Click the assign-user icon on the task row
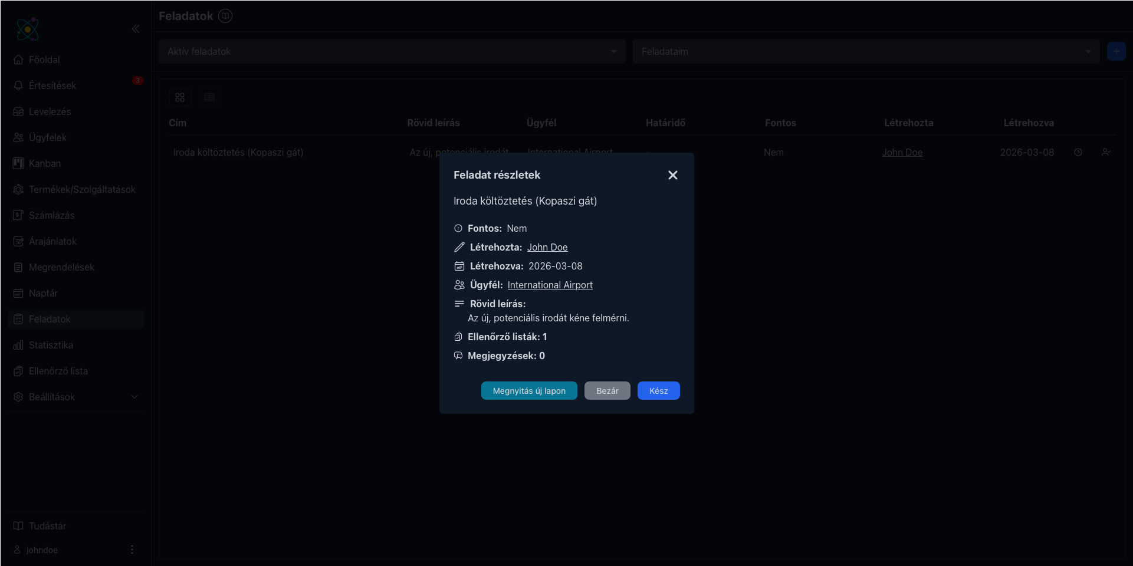The image size is (1133, 566). 1106,152
